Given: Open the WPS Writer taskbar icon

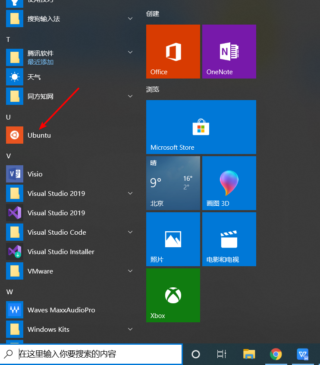Looking at the screenshot, I should tap(303, 354).
